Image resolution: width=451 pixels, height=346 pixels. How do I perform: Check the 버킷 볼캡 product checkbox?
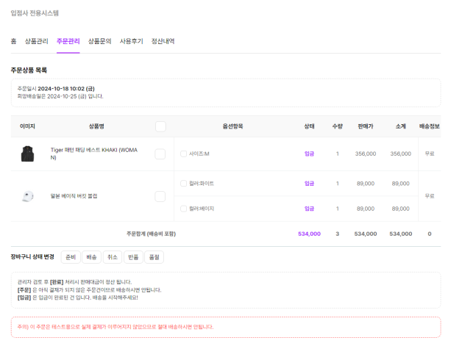tap(160, 196)
